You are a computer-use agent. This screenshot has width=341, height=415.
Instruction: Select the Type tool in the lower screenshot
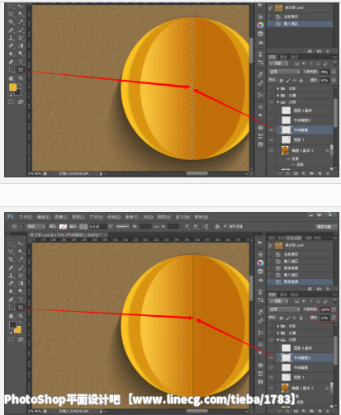click(x=21, y=299)
